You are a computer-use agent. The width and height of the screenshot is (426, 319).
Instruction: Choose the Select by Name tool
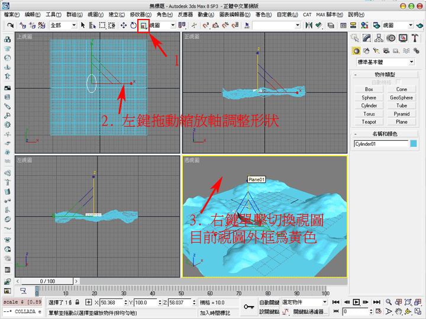(93, 25)
